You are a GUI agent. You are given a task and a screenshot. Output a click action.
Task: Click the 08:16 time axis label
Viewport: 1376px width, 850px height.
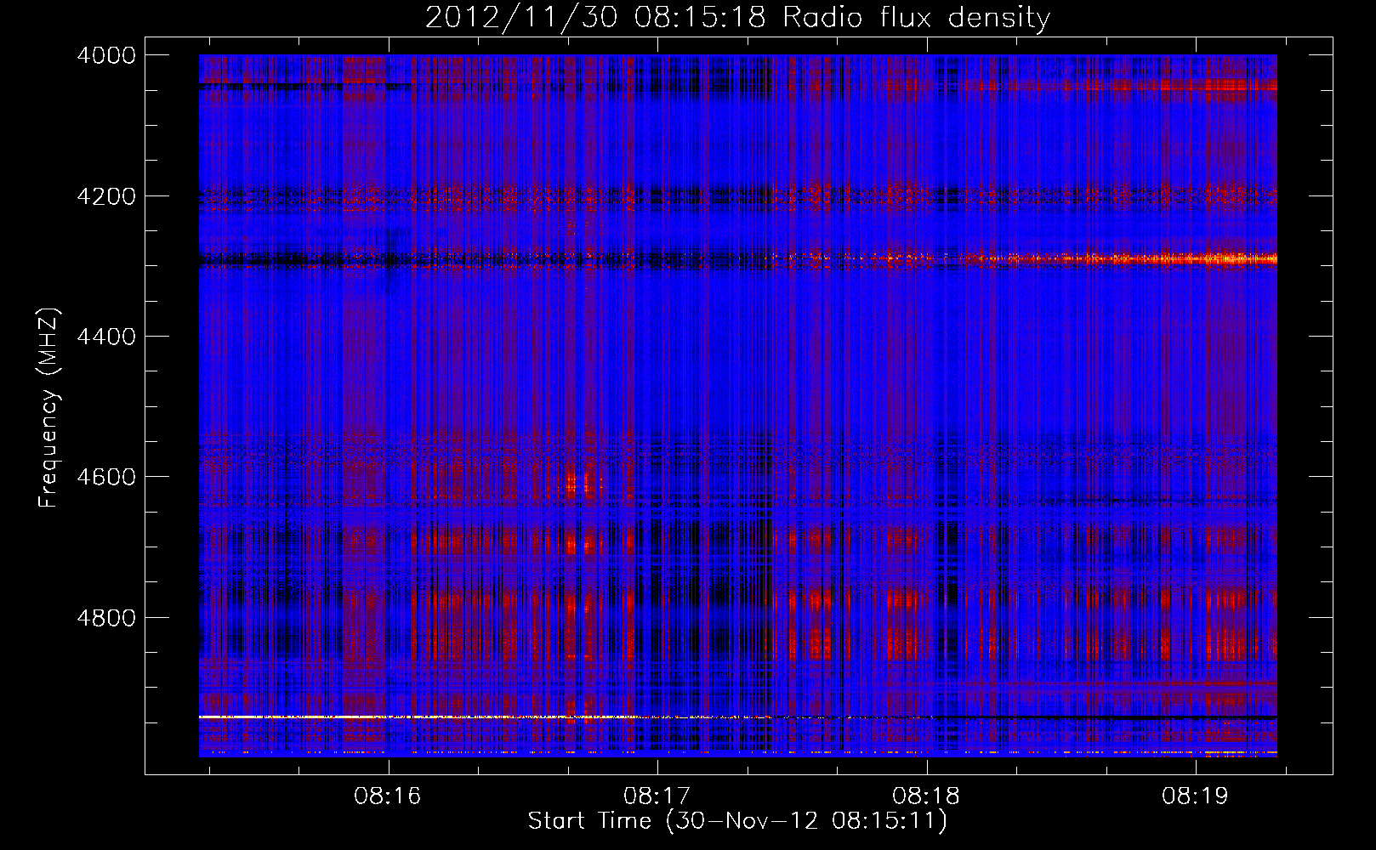(x=388, y=796)
